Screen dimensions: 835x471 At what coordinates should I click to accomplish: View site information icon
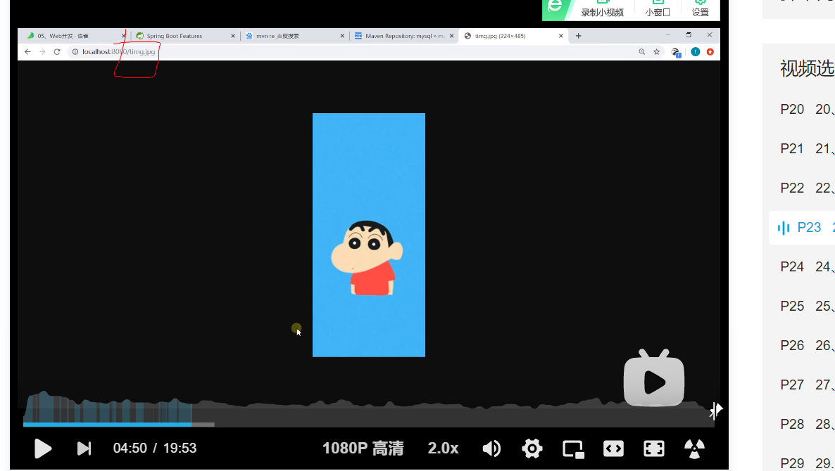(75, 51)
